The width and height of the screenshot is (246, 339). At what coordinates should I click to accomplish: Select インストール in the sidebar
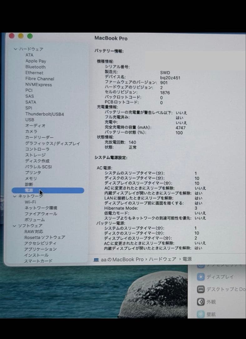coord(36,255)
